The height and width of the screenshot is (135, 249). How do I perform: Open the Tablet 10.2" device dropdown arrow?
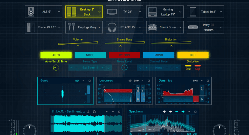point(220,12)
